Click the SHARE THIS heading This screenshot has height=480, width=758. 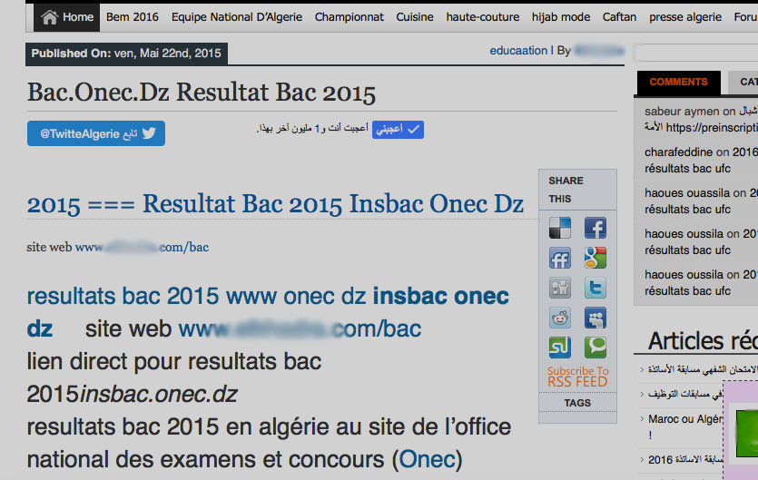[566, 190]
